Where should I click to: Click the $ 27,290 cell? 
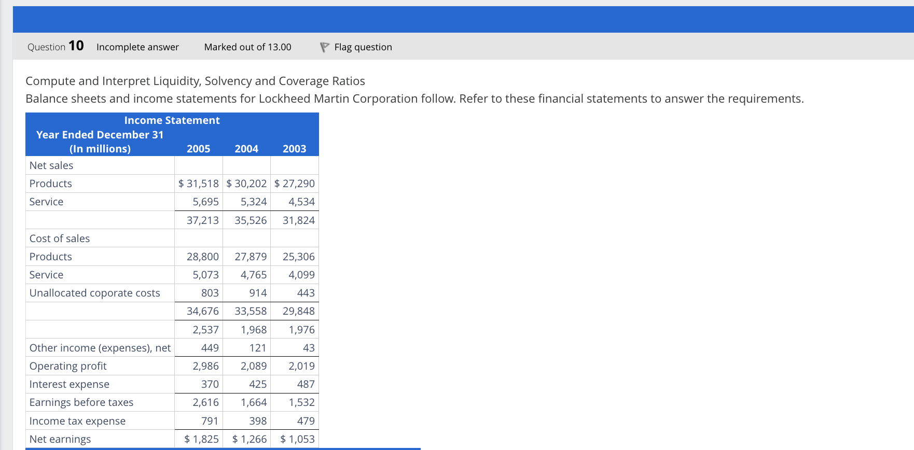tap(295, 184)
